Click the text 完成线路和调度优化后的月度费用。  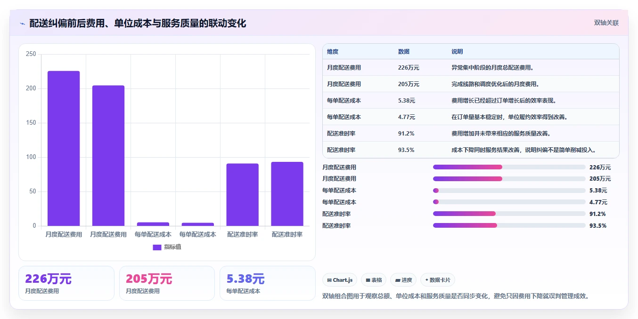click(x=495, y=84)
